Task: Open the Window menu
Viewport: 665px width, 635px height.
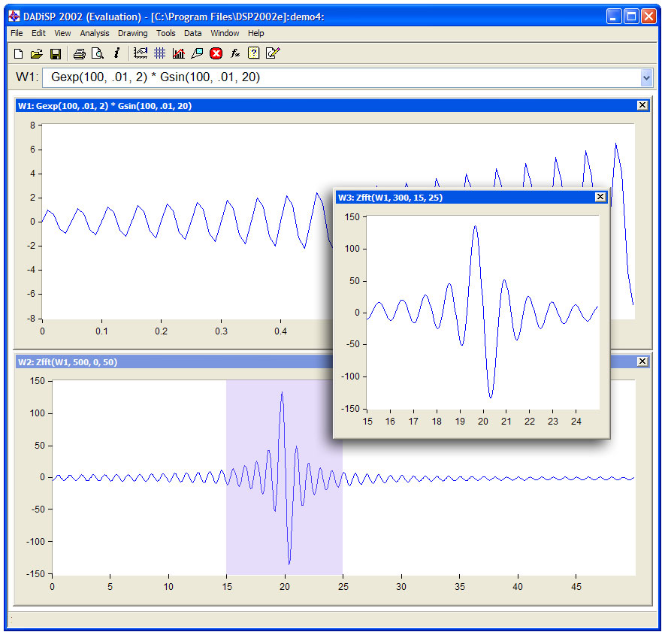Action: (x=225, y=33)
